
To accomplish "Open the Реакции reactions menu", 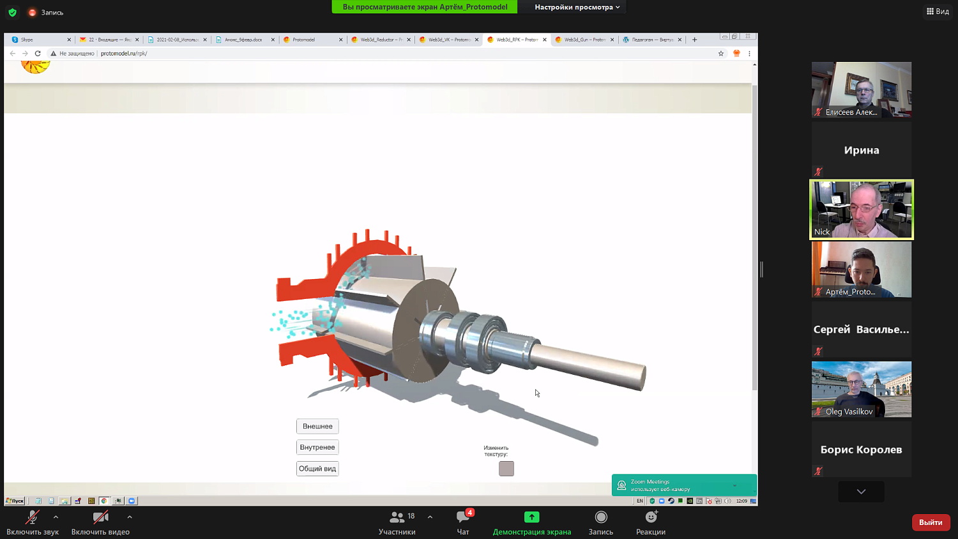I will tap(651, 522).
